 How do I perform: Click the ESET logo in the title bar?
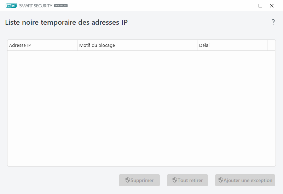click(x=11, y=6)
